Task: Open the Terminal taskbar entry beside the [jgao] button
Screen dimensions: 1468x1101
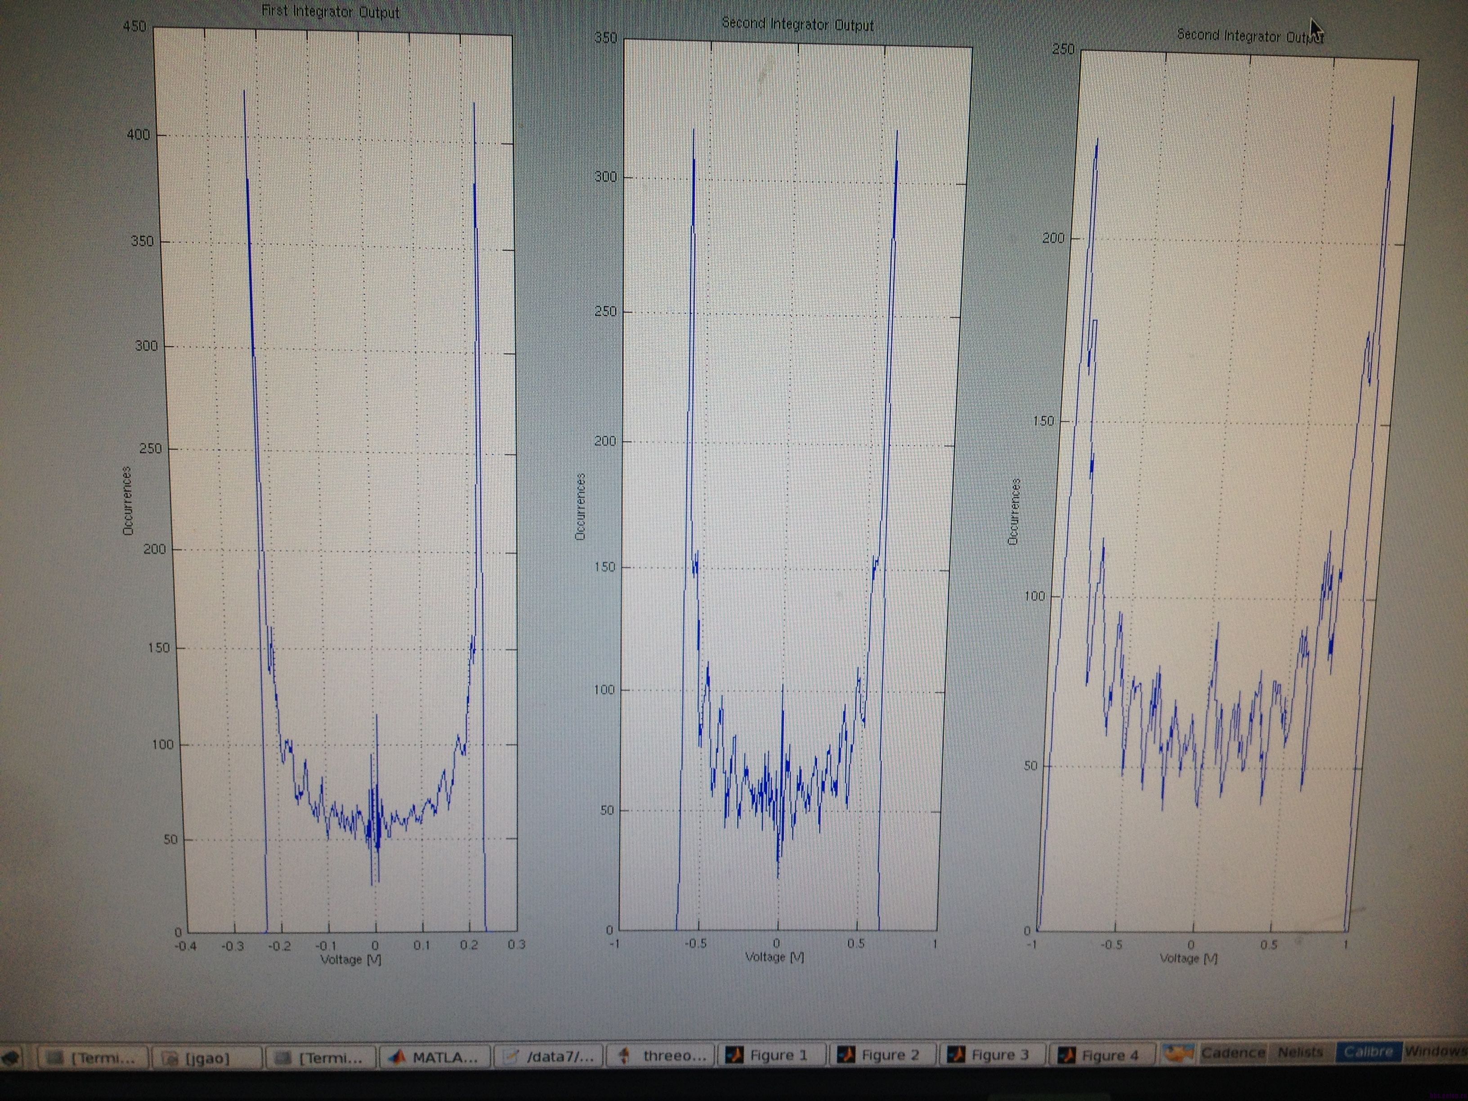Action: click(x=93, y=1057)
